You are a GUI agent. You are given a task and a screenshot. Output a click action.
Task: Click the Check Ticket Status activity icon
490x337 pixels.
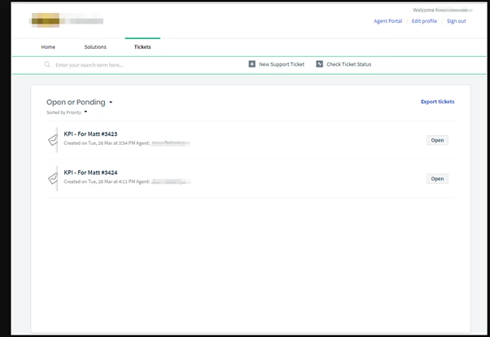[x=319, y=64]
